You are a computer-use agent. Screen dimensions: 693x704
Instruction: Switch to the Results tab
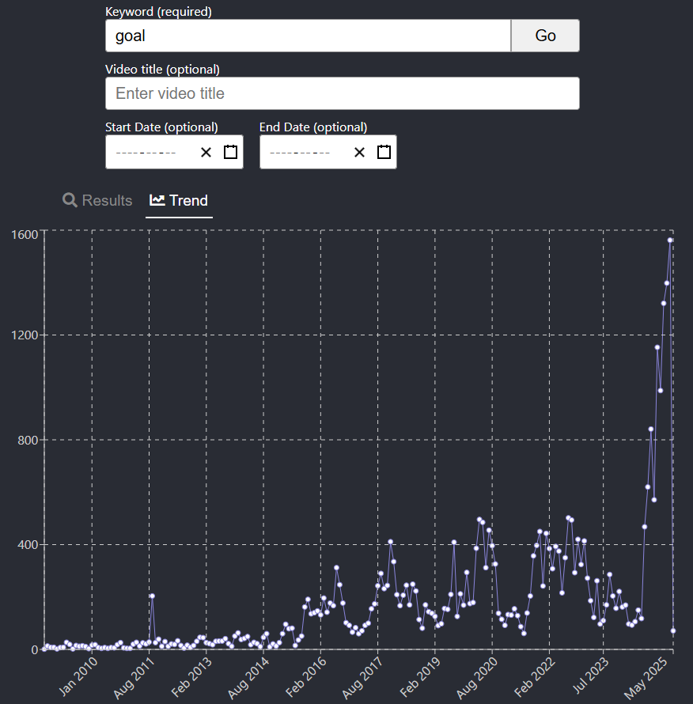[x=97, y=200]
